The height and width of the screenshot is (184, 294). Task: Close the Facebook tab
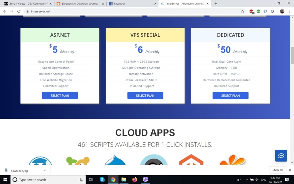pyautogui.click(x=155, y=4)
